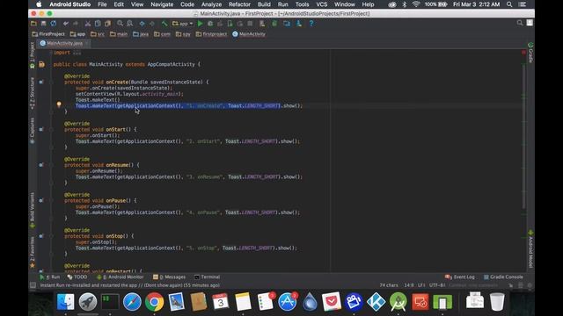Click the editor vertical scrollbar
The height and width of the screenshot is (316, 563).
coord(523,136)
